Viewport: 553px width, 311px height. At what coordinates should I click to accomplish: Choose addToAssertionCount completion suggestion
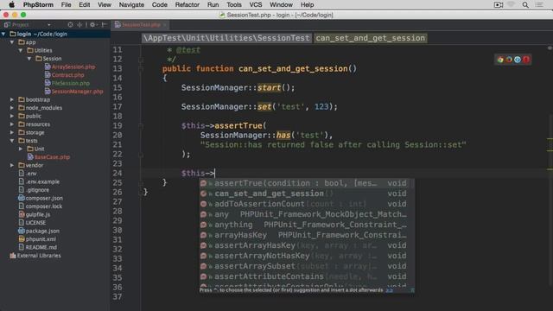tap(307, 204)
